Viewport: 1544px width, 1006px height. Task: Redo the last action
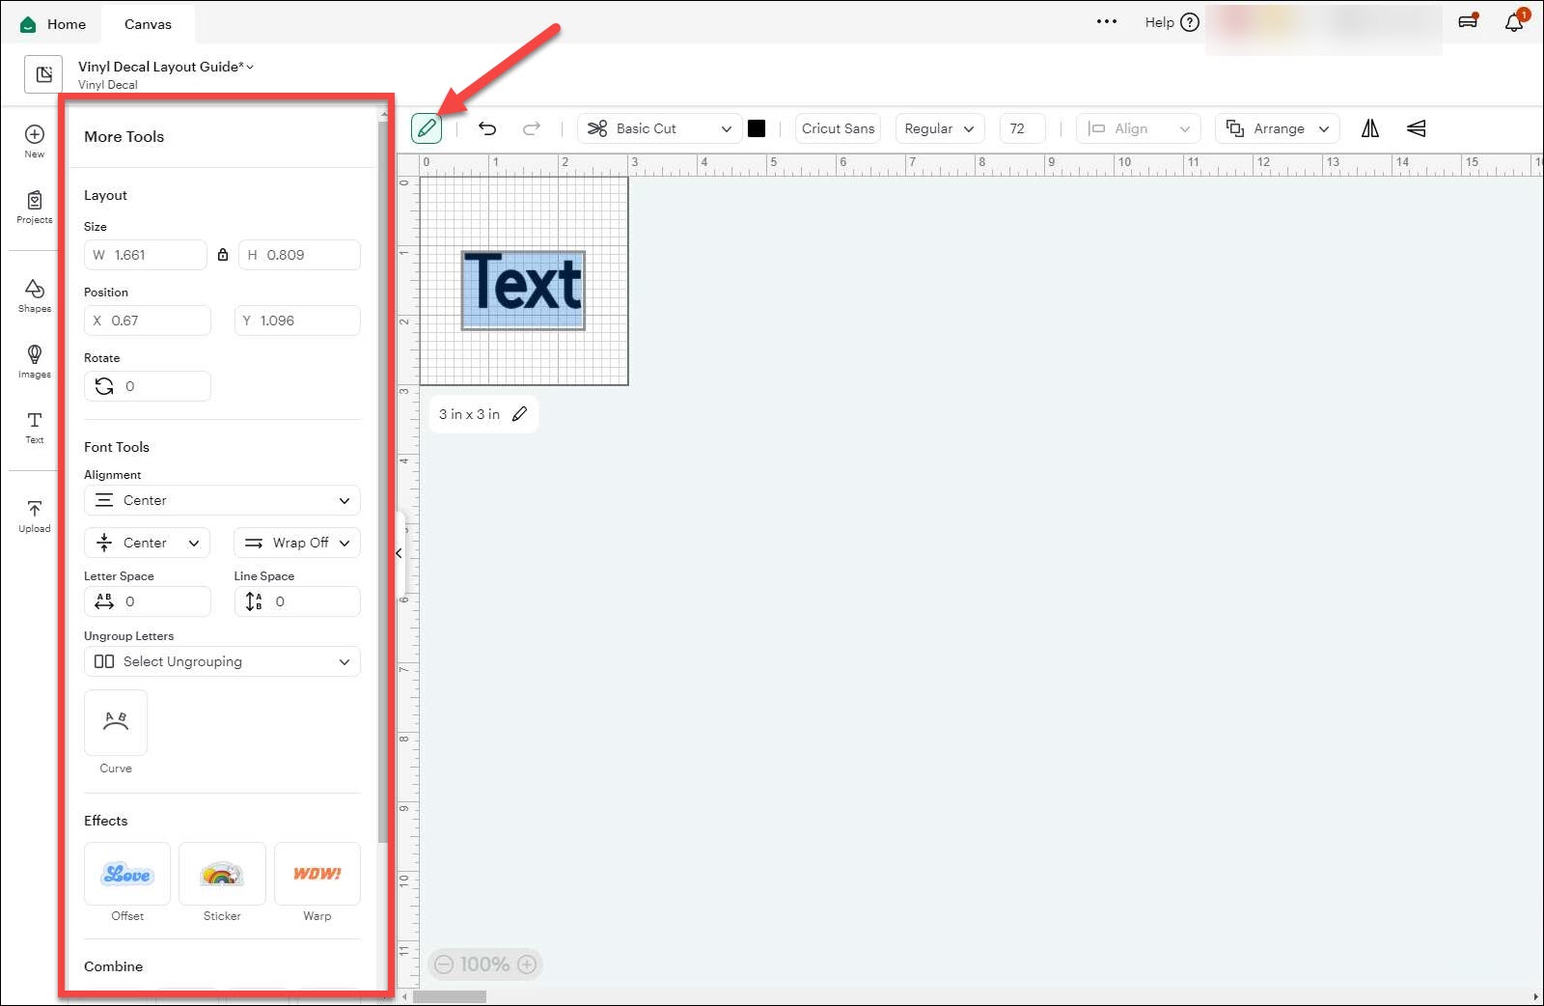tap(531, 128)
